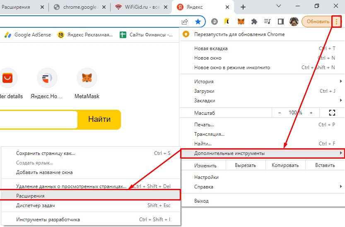Click the profile avatar picture
Image resolution: width=345 pixels, height=227 pixels.
[x=294, y=22]
